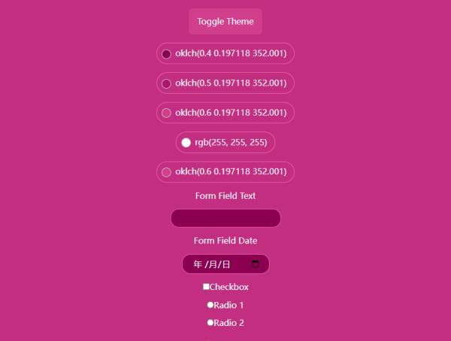Tick the Checkbox box
Screen dimensions: 451x341
206,287
